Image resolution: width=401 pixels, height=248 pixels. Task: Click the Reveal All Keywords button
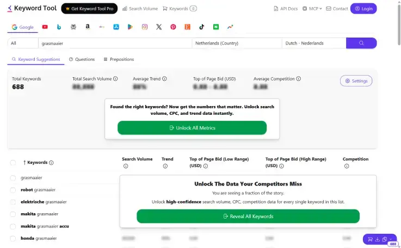[x=248, y=216]
